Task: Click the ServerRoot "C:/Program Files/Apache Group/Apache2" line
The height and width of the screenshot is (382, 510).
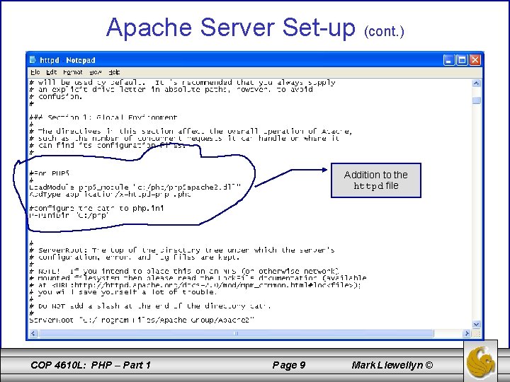Action: click(x=142, y=320)
